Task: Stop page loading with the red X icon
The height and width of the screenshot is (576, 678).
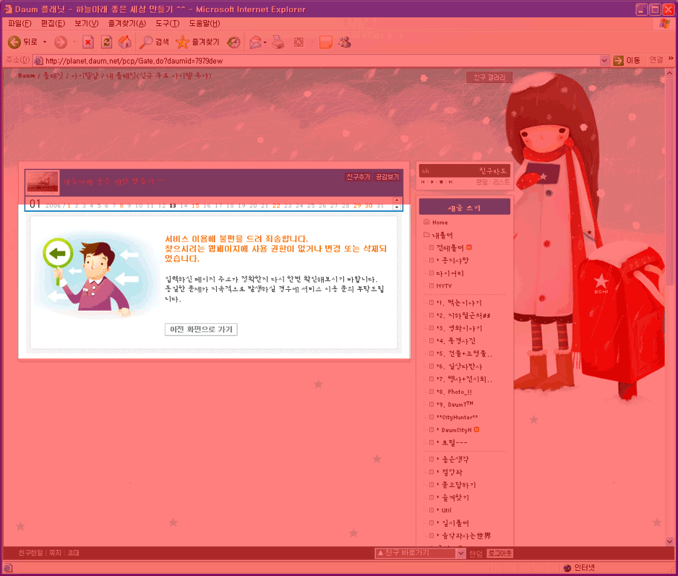Action: [87, 42]
